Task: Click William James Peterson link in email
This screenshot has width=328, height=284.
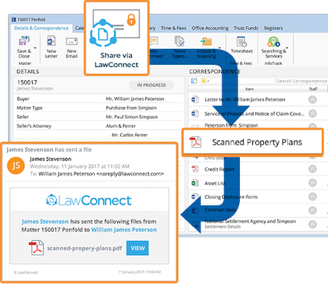Action: (x=124, y=229)
